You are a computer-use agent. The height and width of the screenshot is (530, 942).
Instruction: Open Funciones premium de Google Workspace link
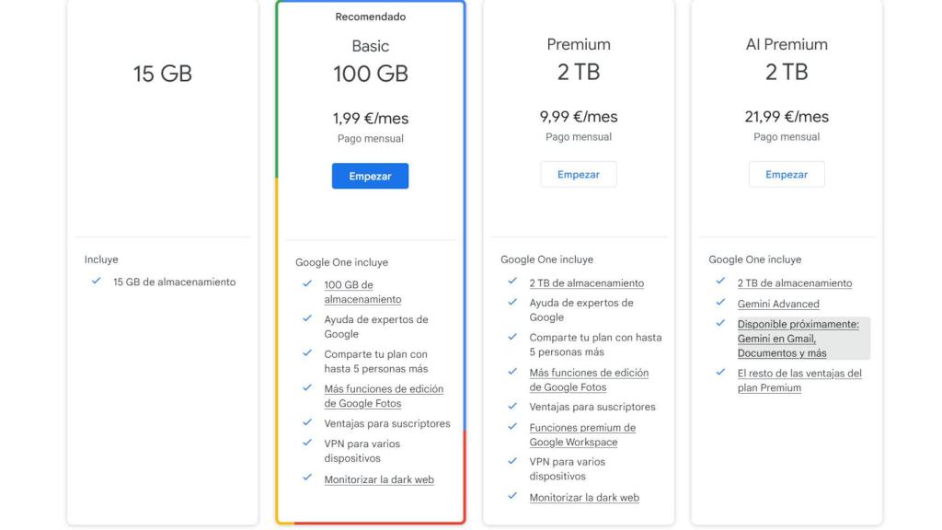(582, 434)
